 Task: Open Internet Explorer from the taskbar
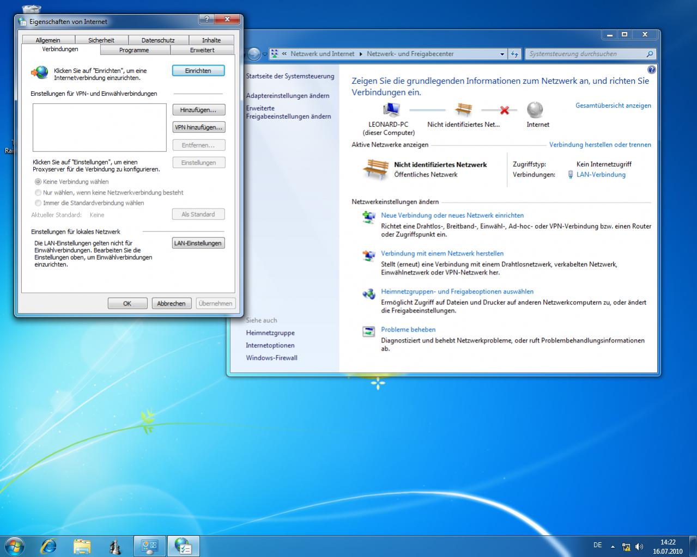(49, 546)
